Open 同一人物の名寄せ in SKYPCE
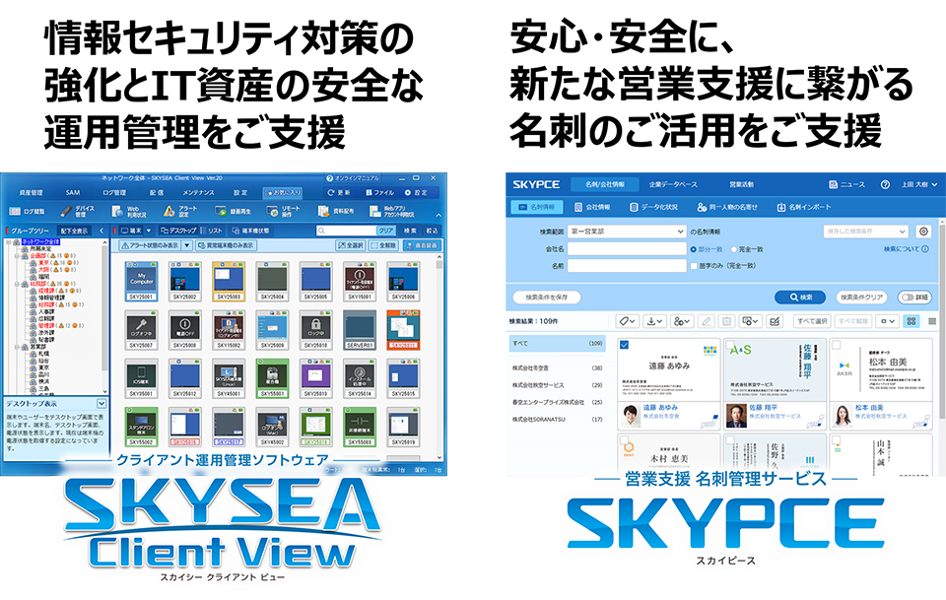 click(727, 207)
